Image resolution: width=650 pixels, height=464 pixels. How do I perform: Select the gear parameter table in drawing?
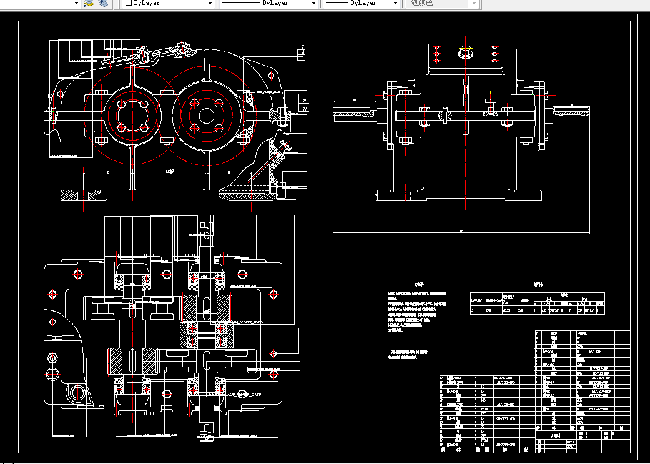point(537,303)
